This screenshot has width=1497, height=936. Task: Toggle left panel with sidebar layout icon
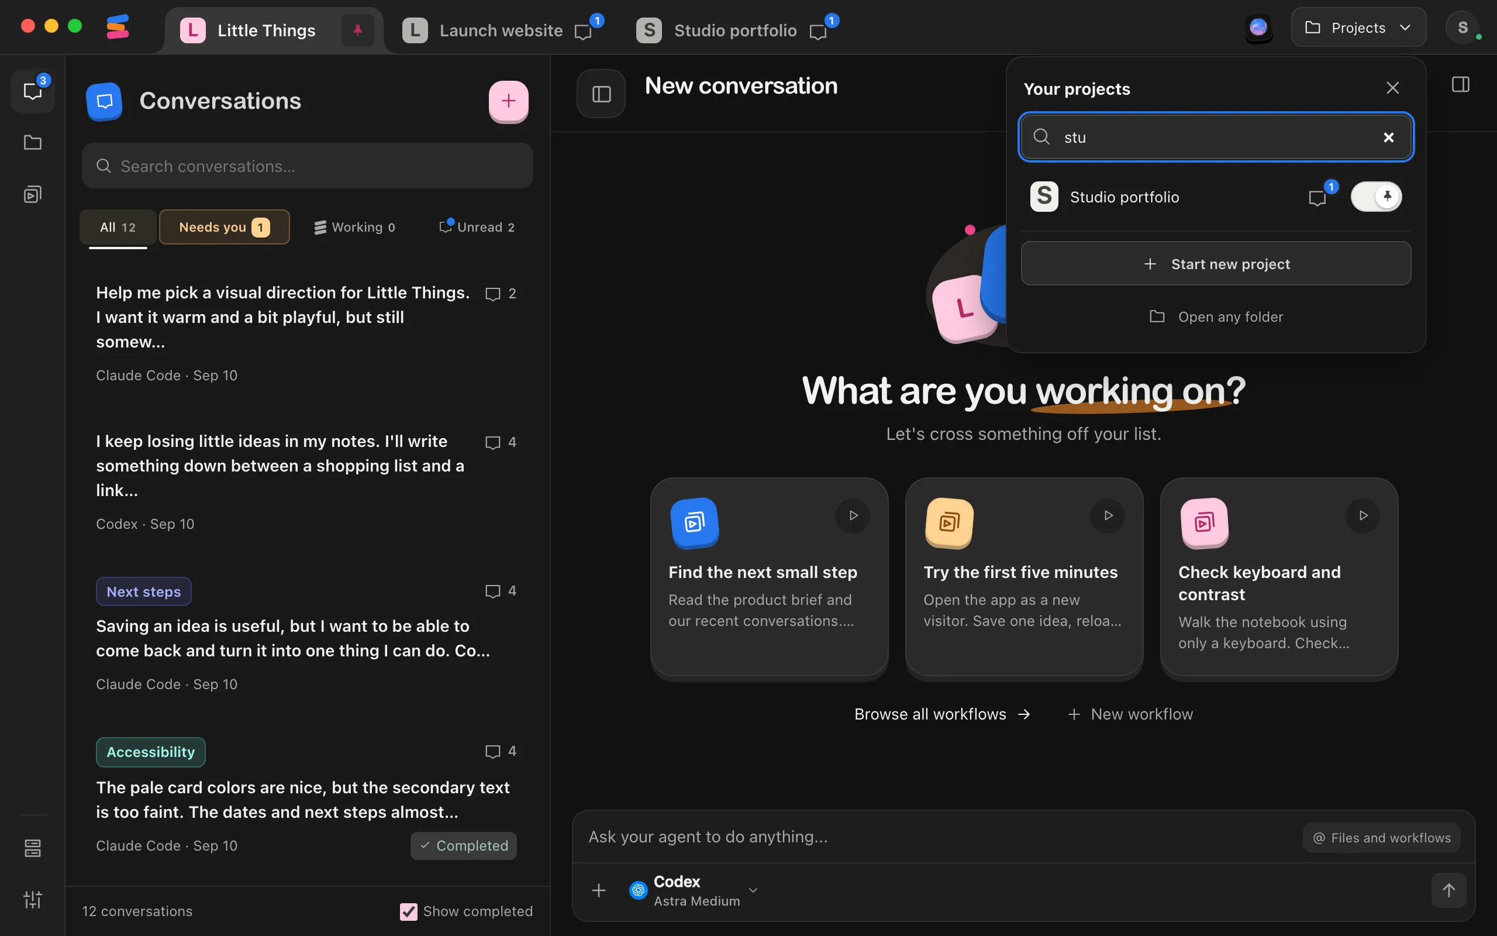coord(601,94)
